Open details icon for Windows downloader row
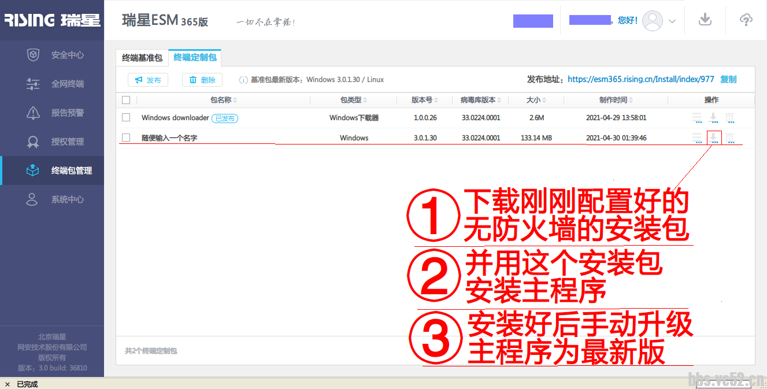The width and height of the screenshot is (767, 389). pos(697,118)
